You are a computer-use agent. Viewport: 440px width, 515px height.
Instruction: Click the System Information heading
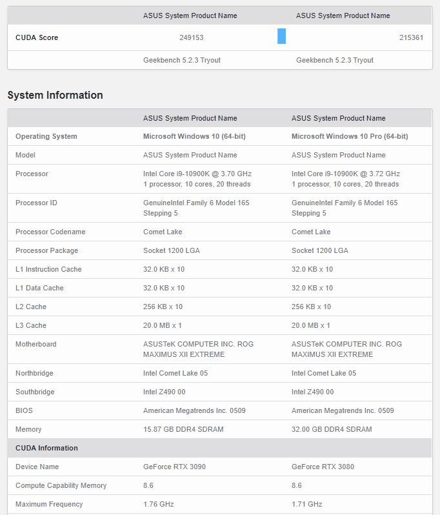pyautogui.click(x=55, y=95)
